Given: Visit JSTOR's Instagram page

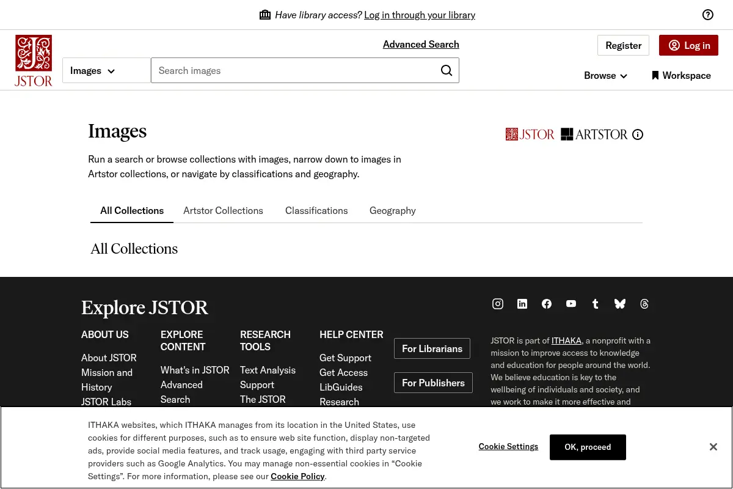Looking at the screenshot, I should 498,304.
